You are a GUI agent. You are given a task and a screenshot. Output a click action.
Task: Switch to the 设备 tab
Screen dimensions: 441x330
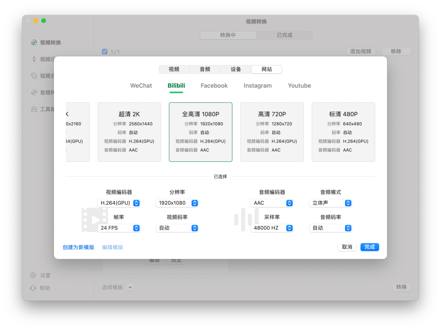point(236,69)
